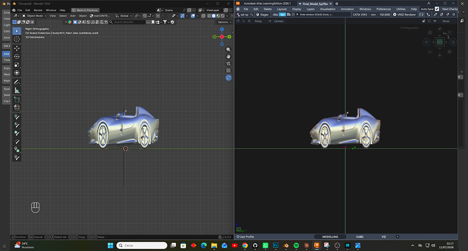
Task: Click the home icon on Alias ViewCube
Action: pyautogui.click(x=430, y=32)
